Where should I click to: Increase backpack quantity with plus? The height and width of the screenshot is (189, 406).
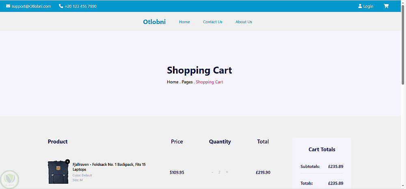point(227,172)
